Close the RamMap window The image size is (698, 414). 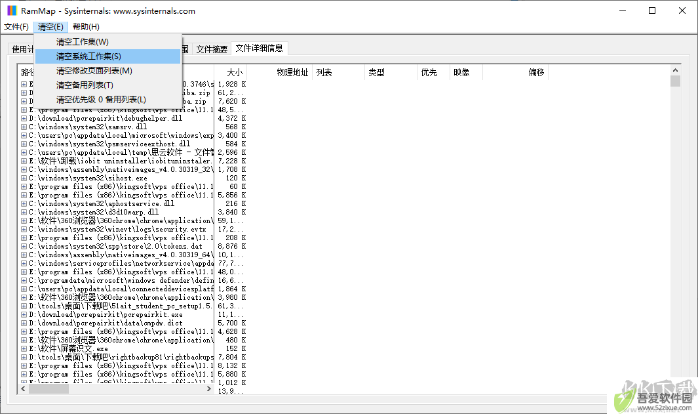pos(682,10)
